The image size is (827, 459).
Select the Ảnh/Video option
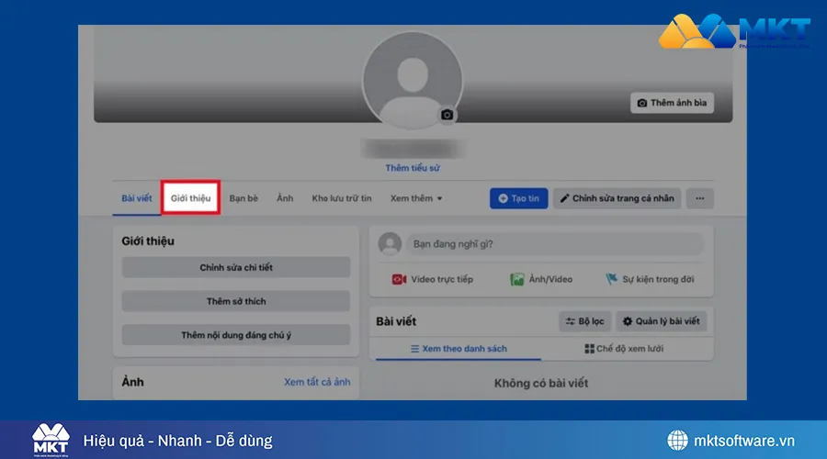pos(541,279)
